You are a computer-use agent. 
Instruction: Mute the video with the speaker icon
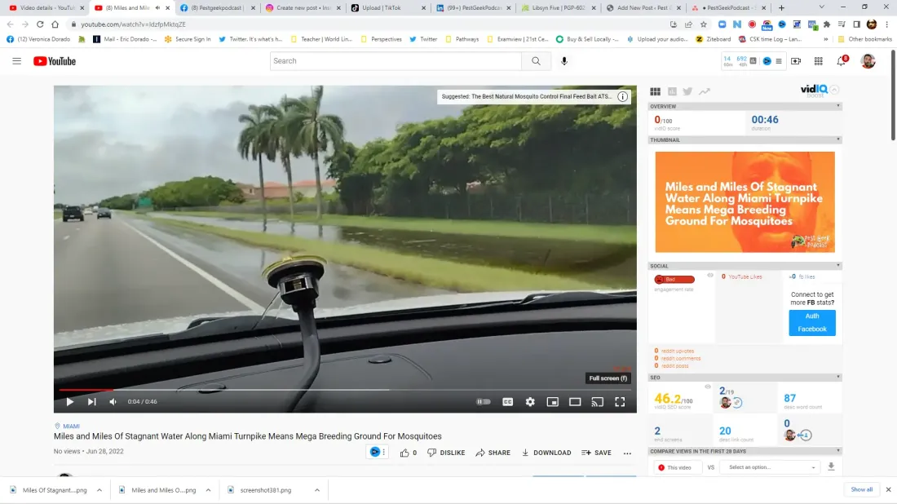pos(113,401)
